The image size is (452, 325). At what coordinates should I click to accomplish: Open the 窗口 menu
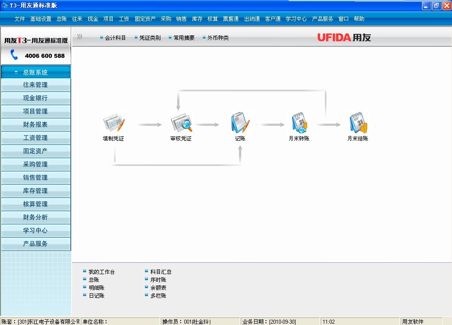coord(343,19)
